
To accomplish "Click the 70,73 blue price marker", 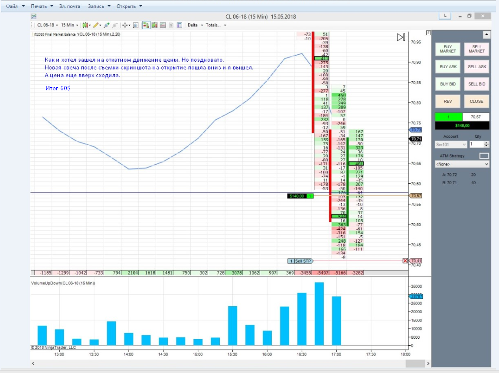I will (415, 130).
